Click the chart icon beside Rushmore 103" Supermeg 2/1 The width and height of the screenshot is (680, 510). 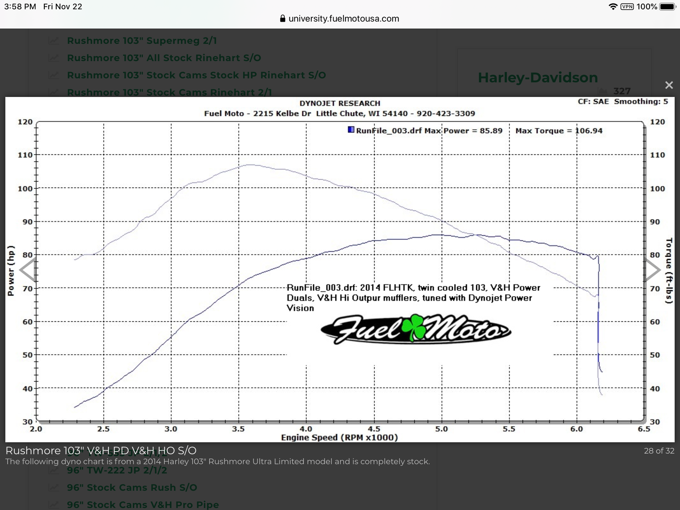point(54,40)
